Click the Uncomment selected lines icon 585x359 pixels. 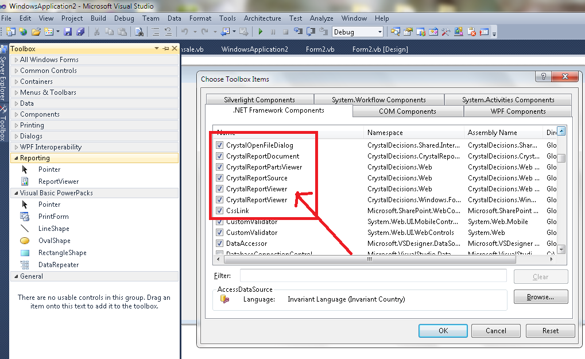(x=168, y=32)
